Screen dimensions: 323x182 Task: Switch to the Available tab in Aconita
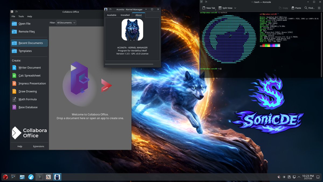point(112,15)
